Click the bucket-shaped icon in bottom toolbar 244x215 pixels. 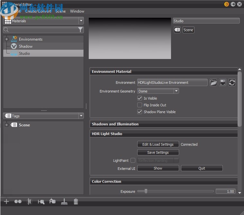52,201
